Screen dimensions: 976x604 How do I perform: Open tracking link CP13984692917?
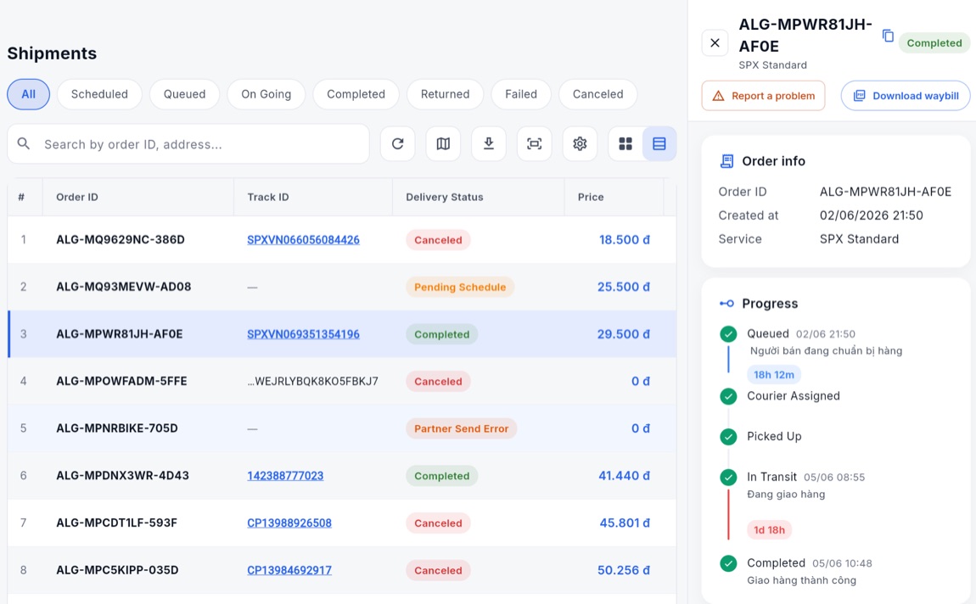click(x=289, y=570)
